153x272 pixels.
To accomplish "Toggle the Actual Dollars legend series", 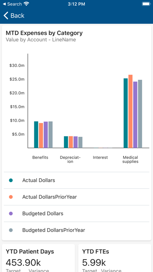I will 76,181.
